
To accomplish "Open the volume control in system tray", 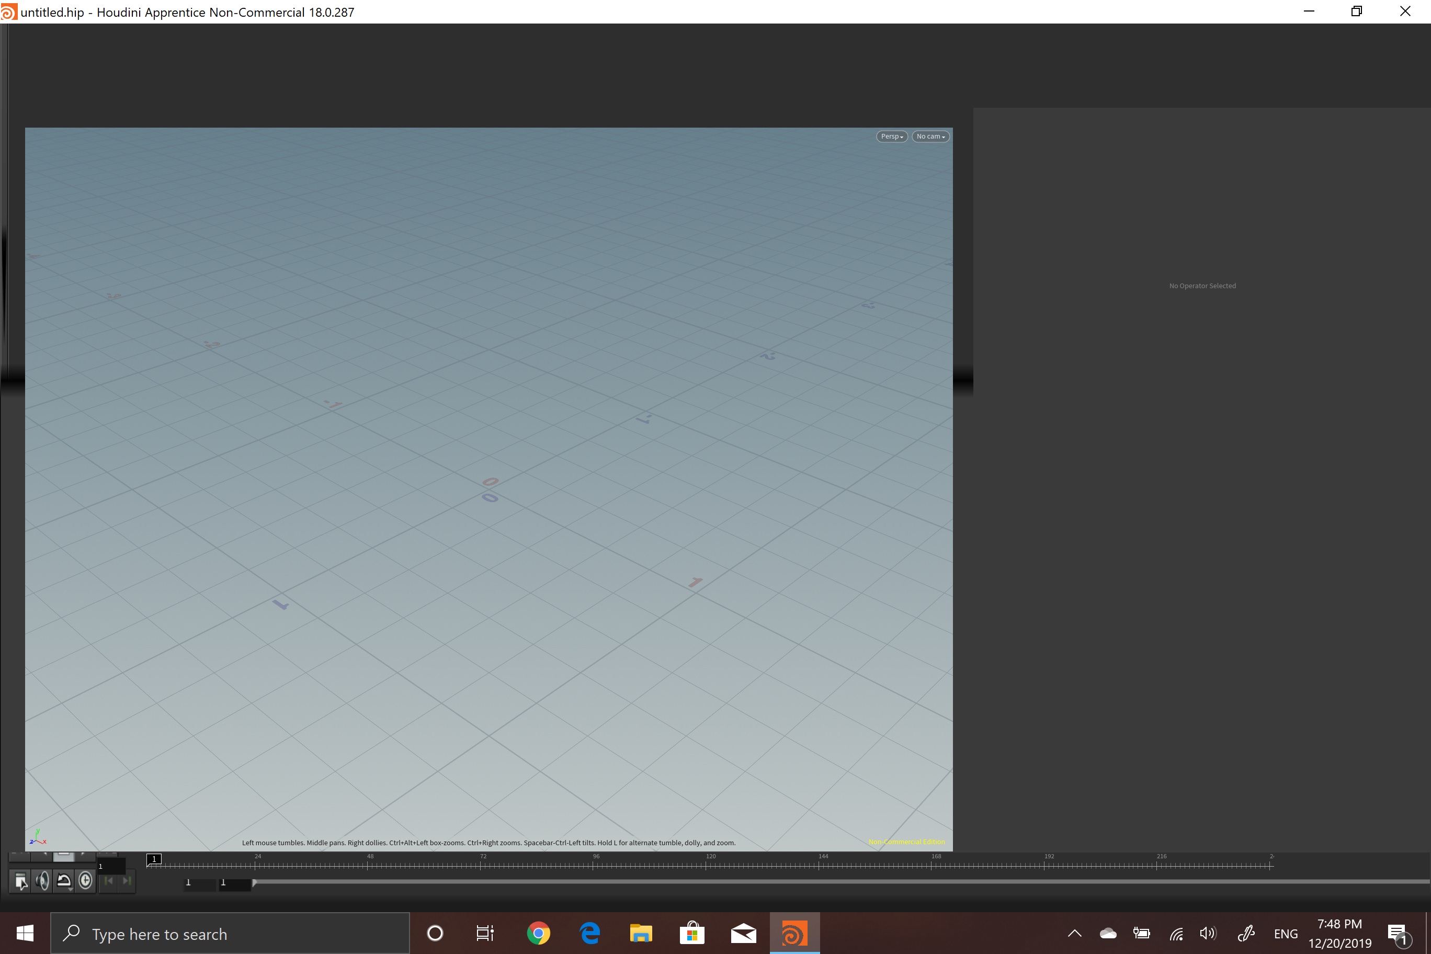I will (1208, 933).
